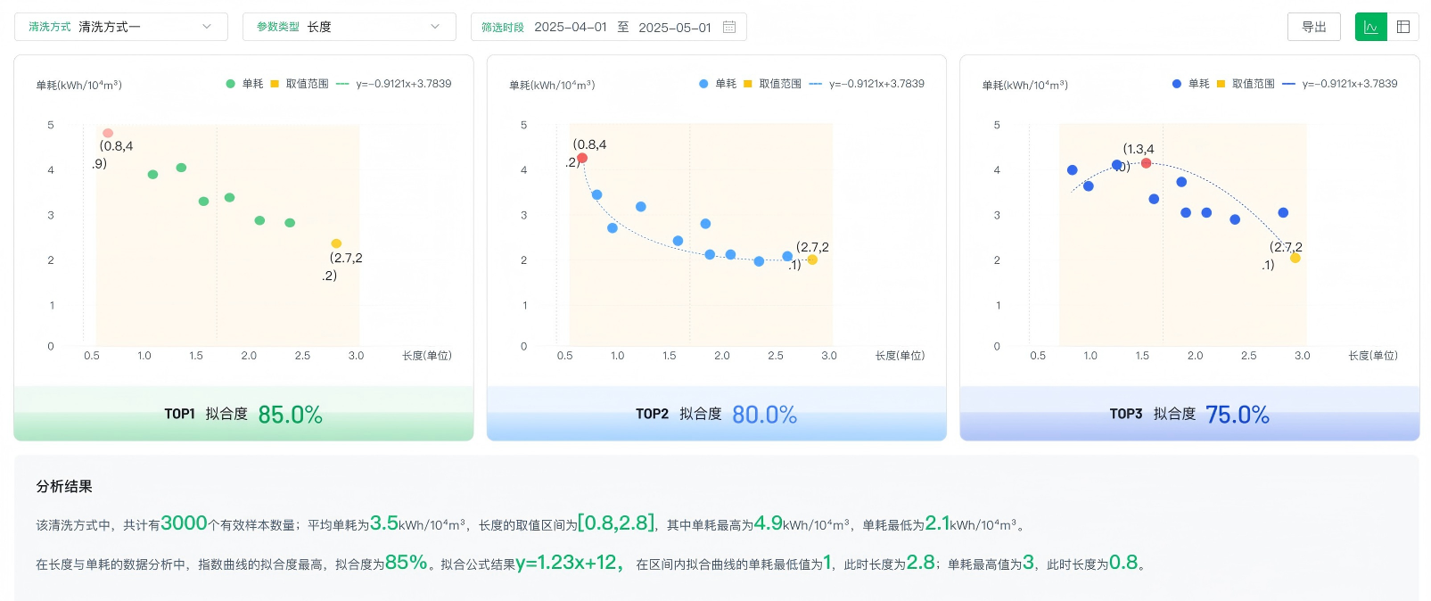Open the 清洗方式 dropdown

[121, 27]
